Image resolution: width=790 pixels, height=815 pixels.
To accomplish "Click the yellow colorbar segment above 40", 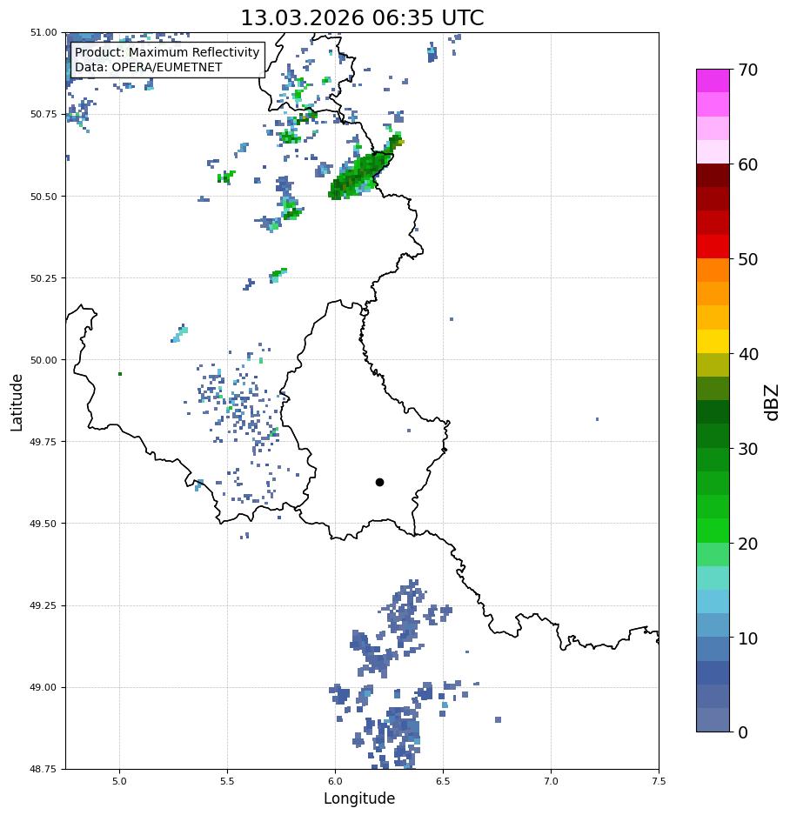I will [x=713, y=342].
